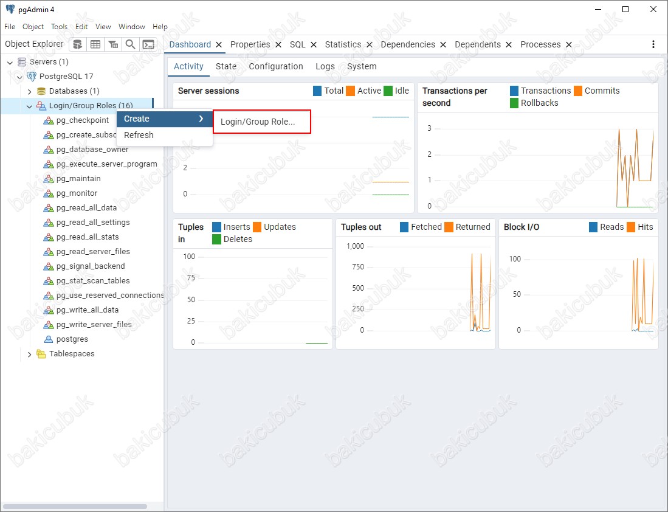Open the vertical three-dot panel menu
The height and width of the screenshot is (512, 668).
pos(653,44)
